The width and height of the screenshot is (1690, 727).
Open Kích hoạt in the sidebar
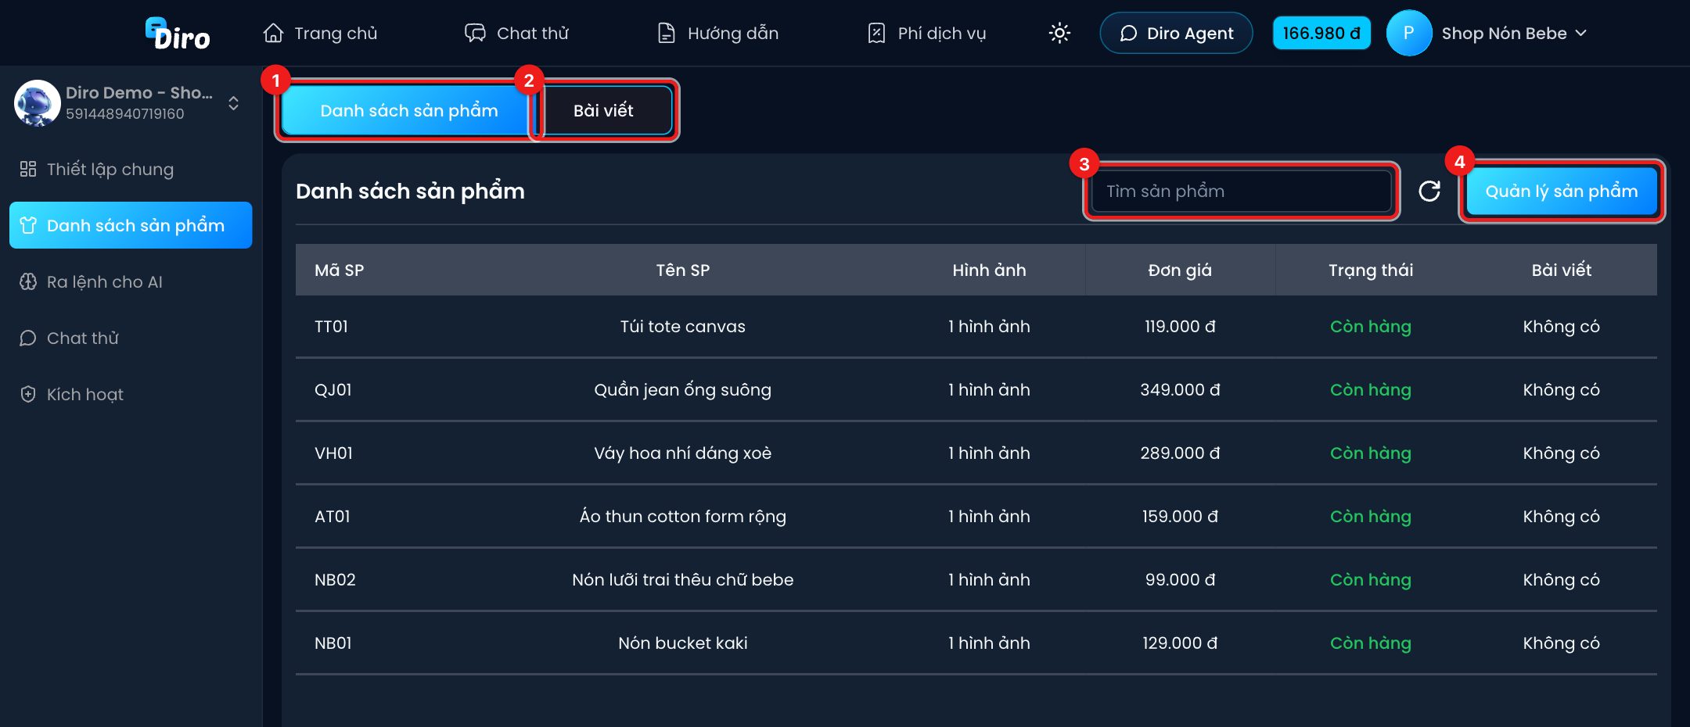tap(131, 394)
